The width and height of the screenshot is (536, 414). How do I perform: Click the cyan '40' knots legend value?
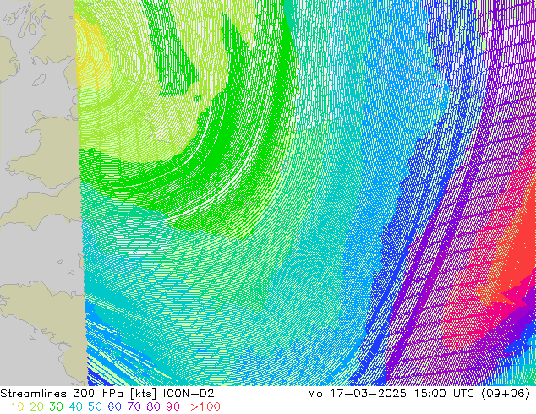pos(75,406)
